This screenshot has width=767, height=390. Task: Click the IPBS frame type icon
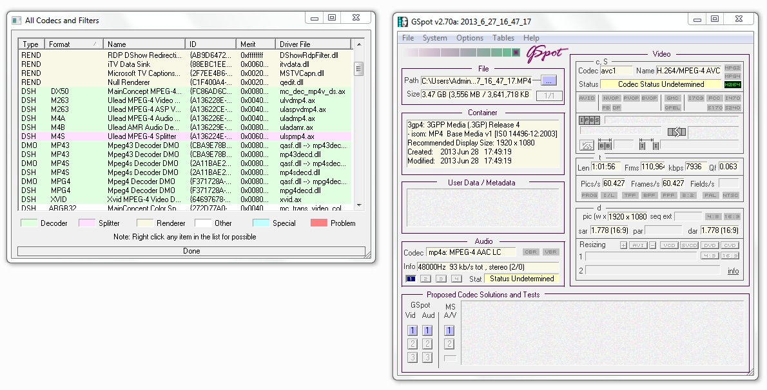[589, 120]
